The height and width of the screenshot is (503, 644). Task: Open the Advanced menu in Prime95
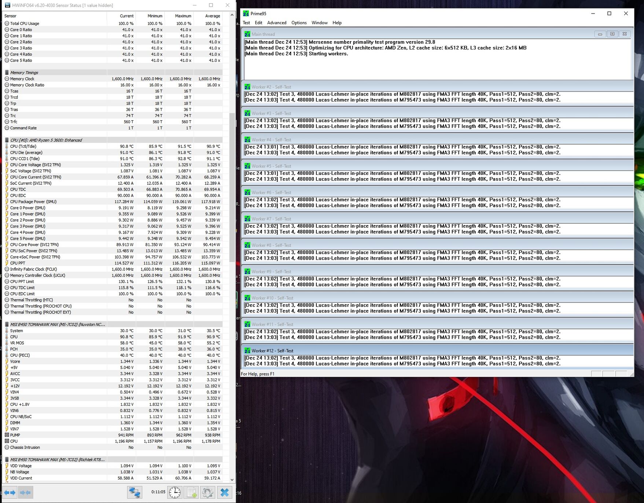(x=277, y=23)
